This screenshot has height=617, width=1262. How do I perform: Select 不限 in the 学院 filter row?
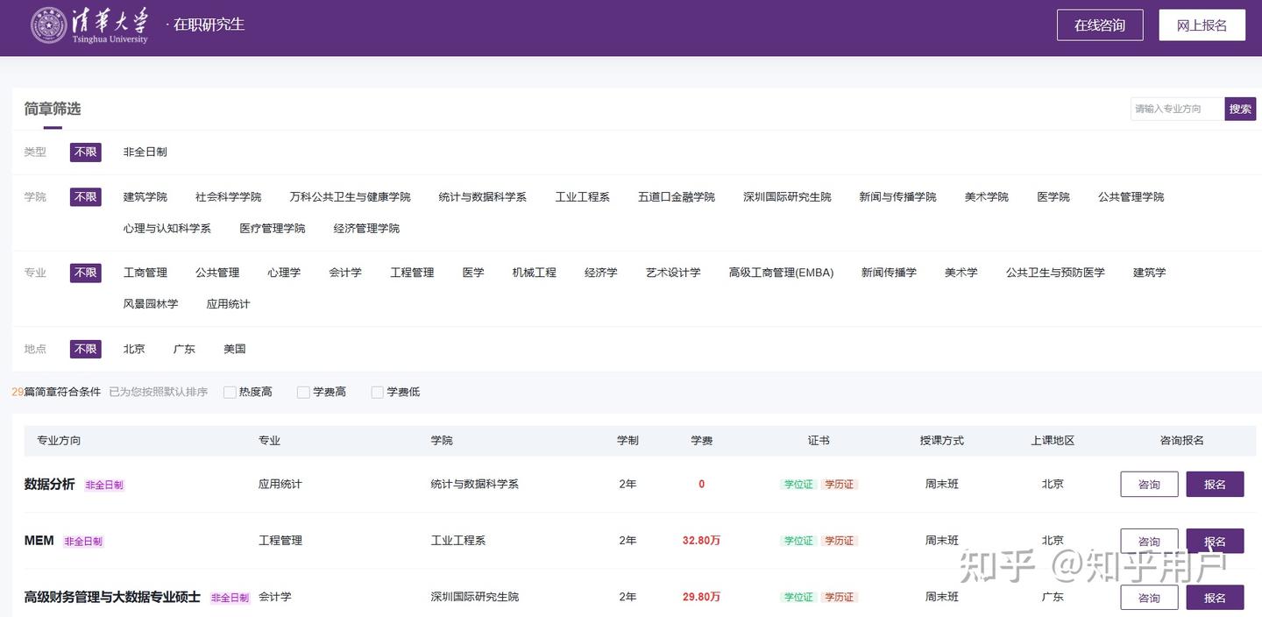tap(86, 197)
